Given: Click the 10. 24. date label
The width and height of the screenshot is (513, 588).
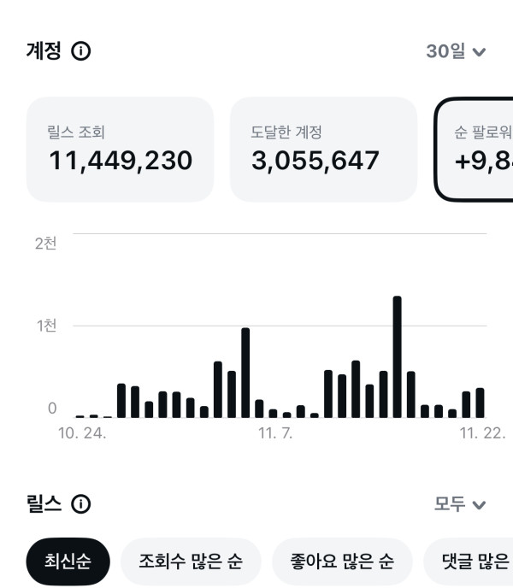Looking at the screenshot, I should [82, 433].
